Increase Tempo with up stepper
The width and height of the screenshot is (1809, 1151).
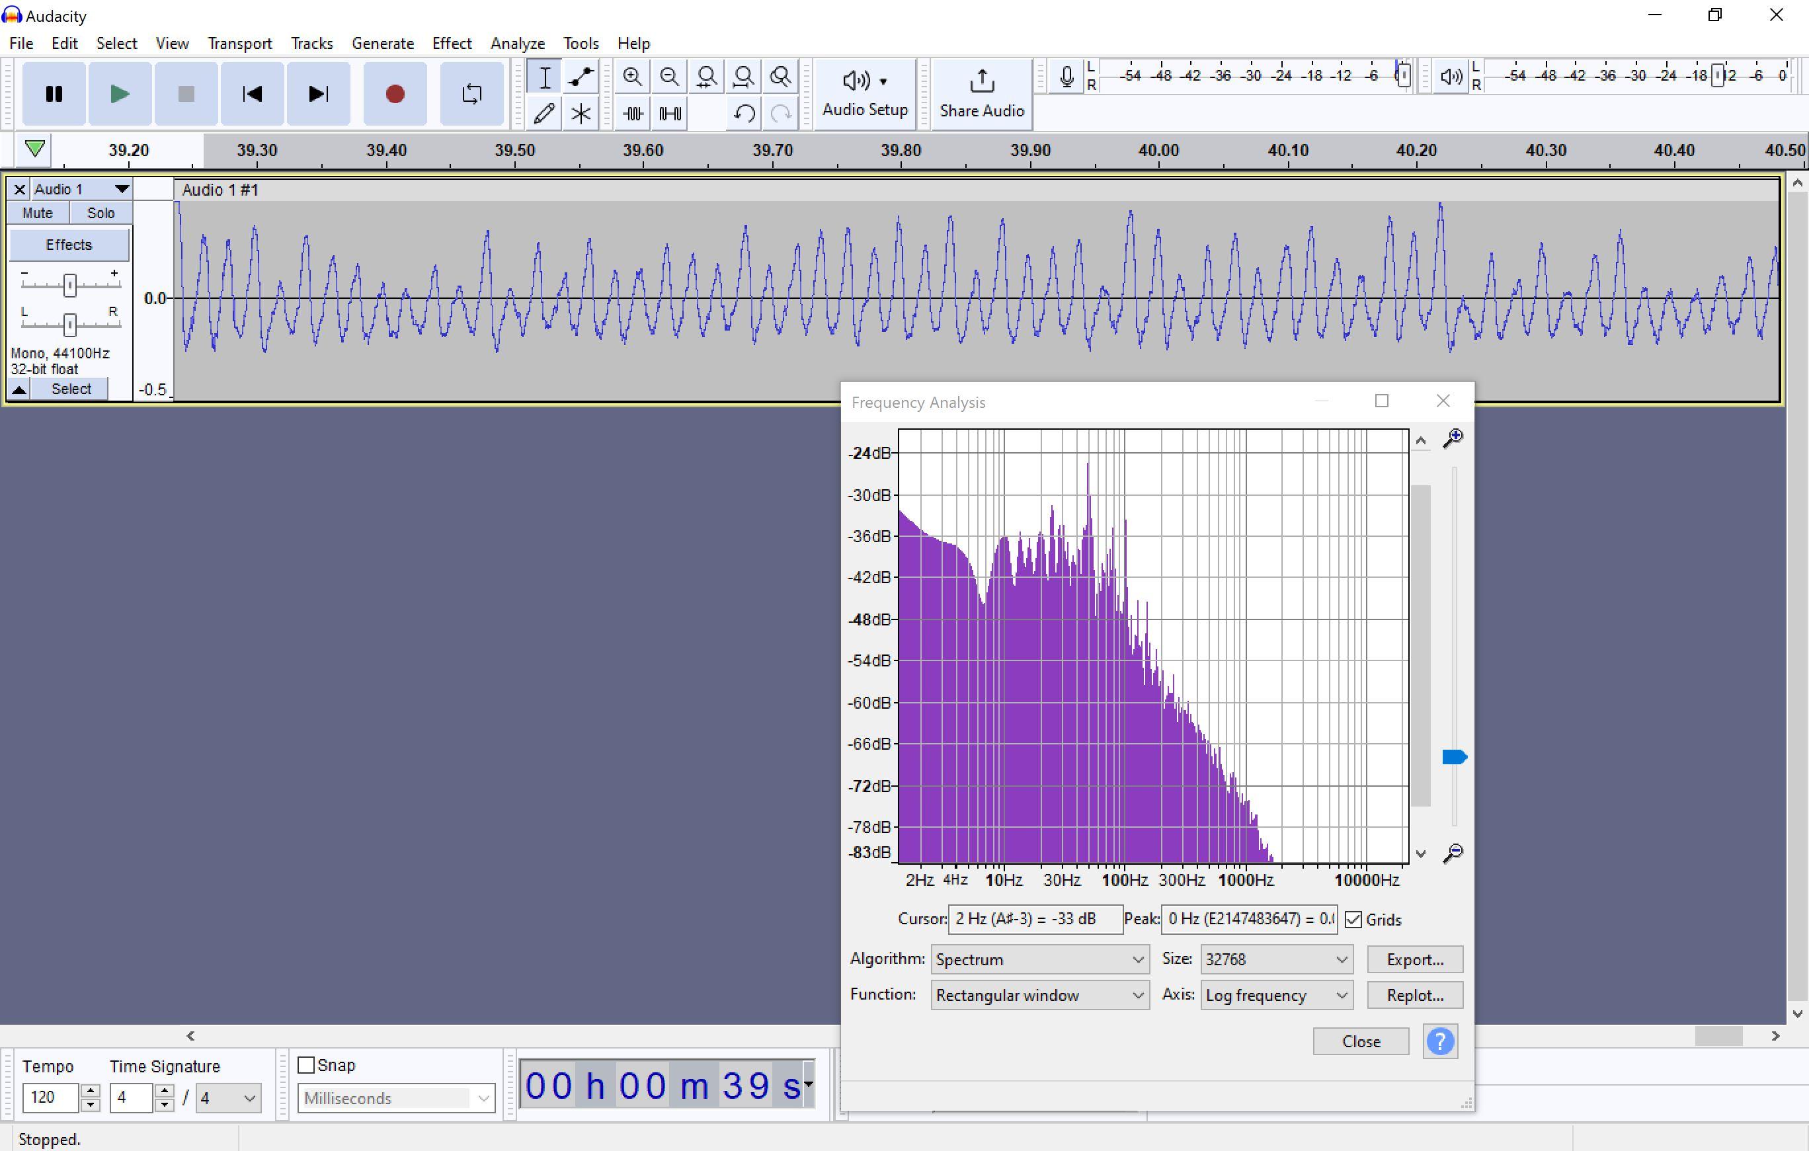90,1091
